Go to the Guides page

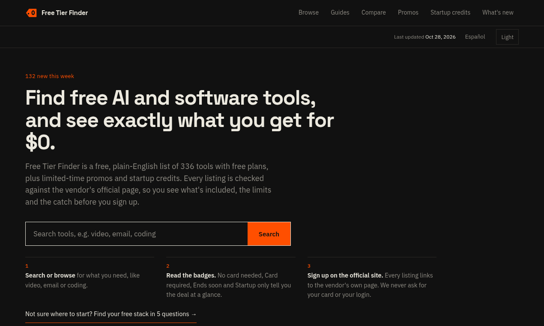[x=340, y=12]
